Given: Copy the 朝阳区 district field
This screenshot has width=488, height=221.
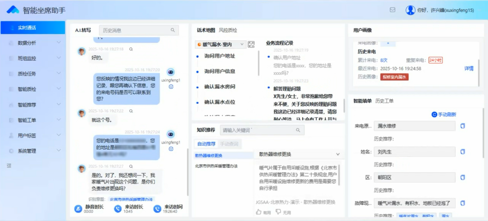Looking at the screenshot, I should pyautogui.click(x=462, y=177).
